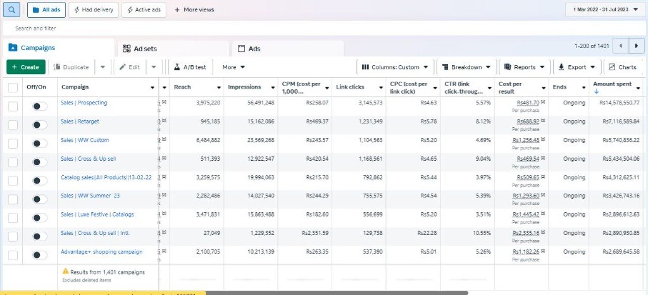Screen dimensions: 648x295
Task: Expand the Duplicate options arrow
Action: [x=103, y=67]
